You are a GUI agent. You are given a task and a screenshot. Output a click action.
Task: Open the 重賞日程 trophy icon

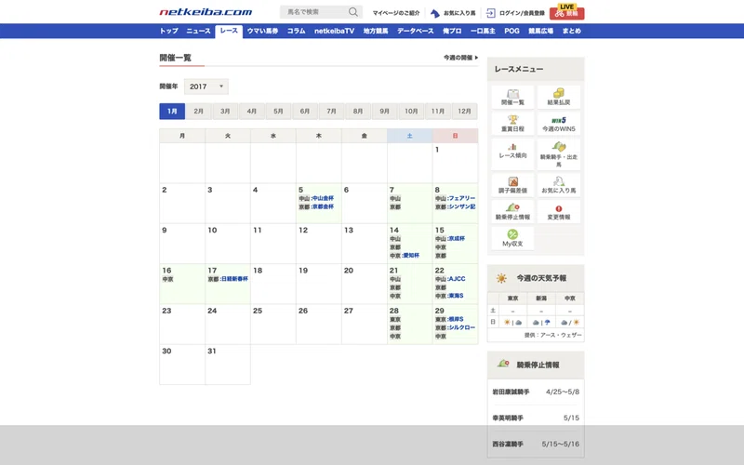512,124
